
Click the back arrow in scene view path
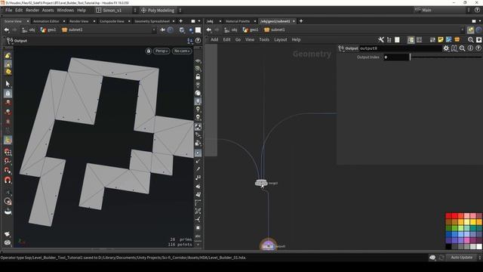(7, 30)
